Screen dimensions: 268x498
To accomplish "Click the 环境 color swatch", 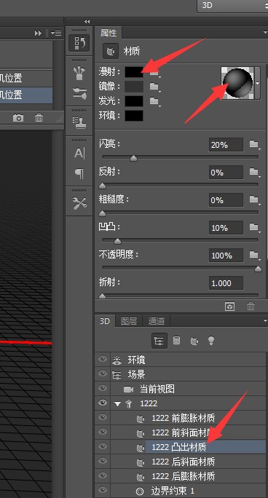I will click(x=134, y=116).
